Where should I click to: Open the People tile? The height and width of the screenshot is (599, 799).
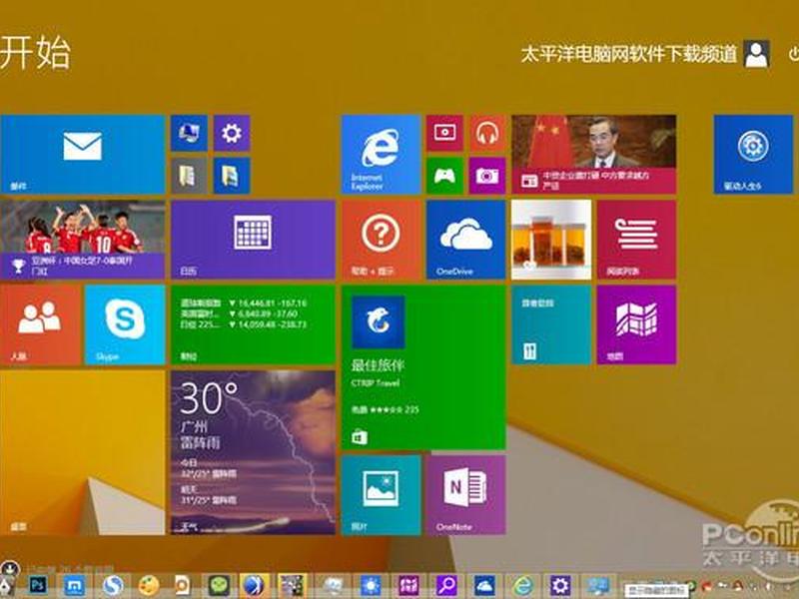40,324
